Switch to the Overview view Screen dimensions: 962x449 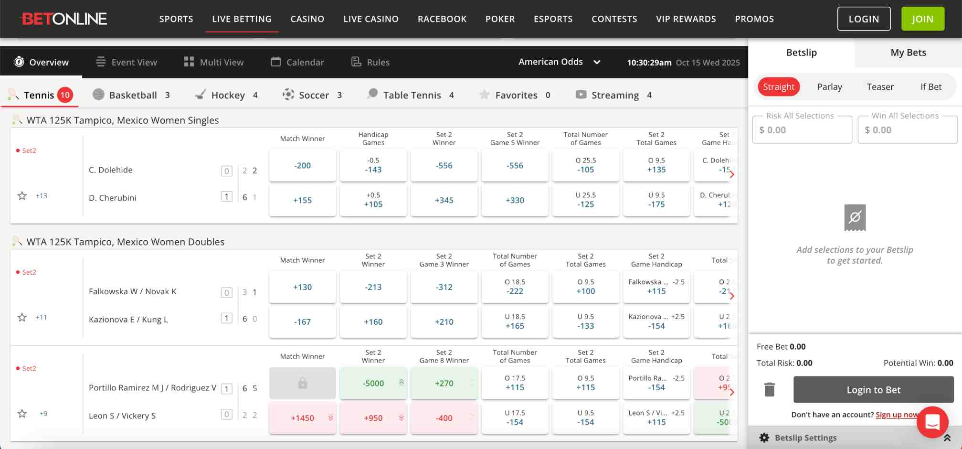pos(41,62)
